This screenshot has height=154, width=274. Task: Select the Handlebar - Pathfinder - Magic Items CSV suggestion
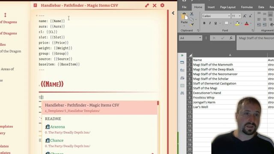99,107
